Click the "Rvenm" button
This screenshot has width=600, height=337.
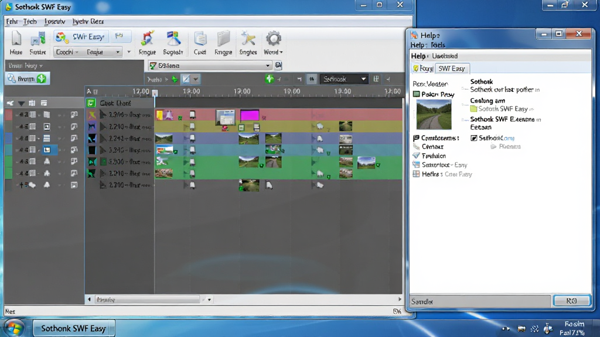pyautogui.click(x=27, y=79)
